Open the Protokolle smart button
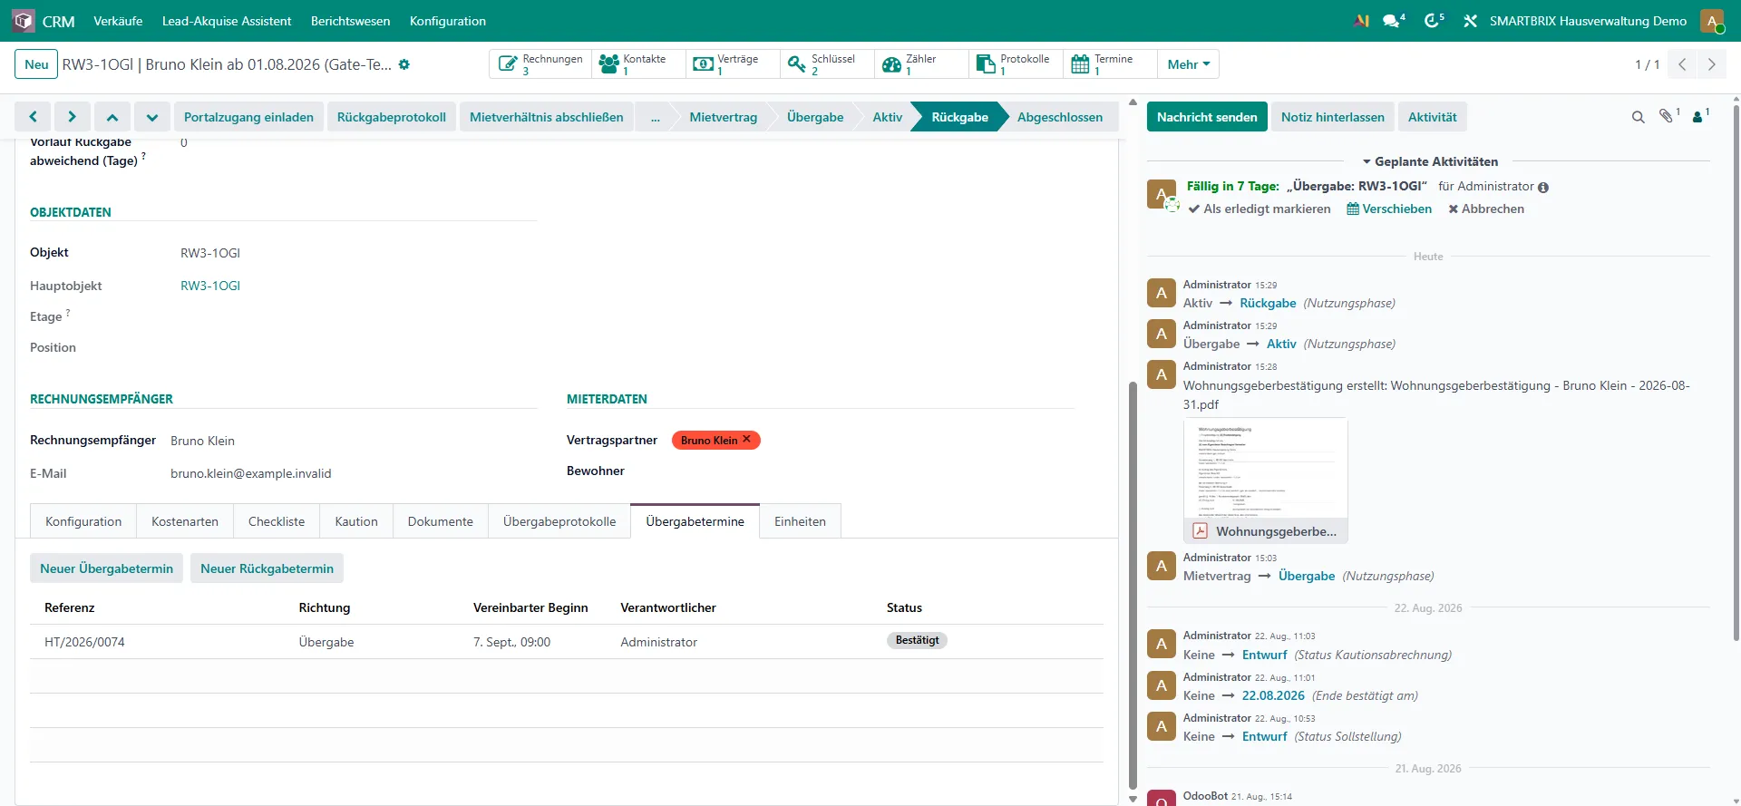This screenshot has width=1741, height=806. tap(1016, 64)
